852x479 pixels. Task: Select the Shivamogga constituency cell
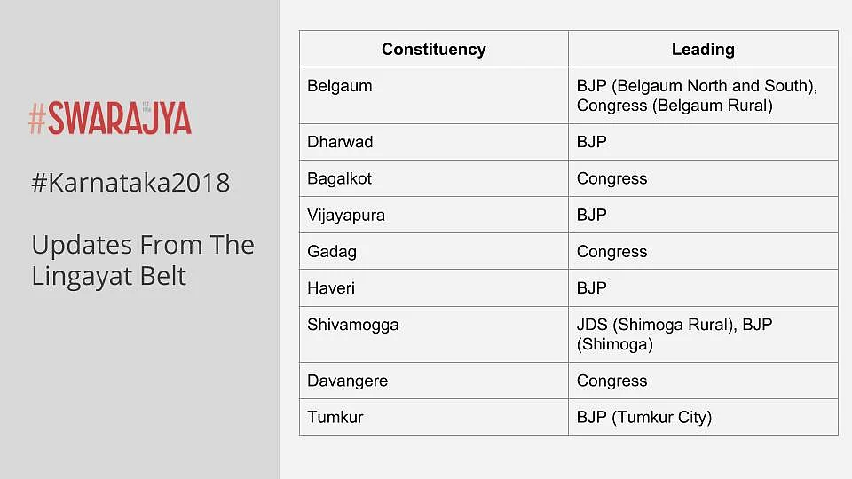434,334
